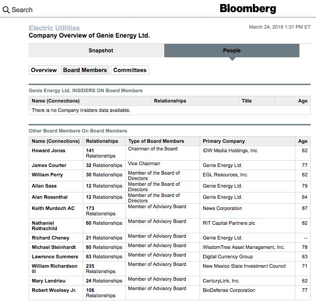Open EGL Resources, Inc. company

(225, 175)
